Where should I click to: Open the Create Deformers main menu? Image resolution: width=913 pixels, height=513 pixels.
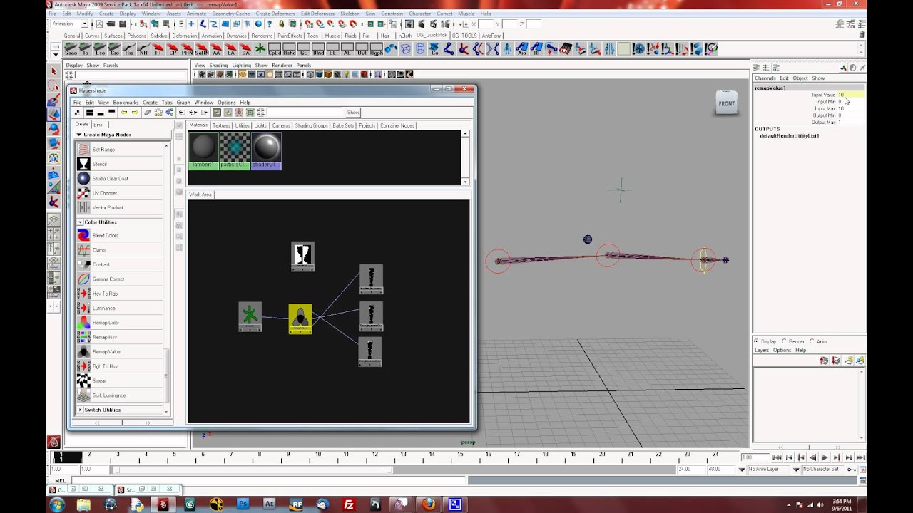275,14
